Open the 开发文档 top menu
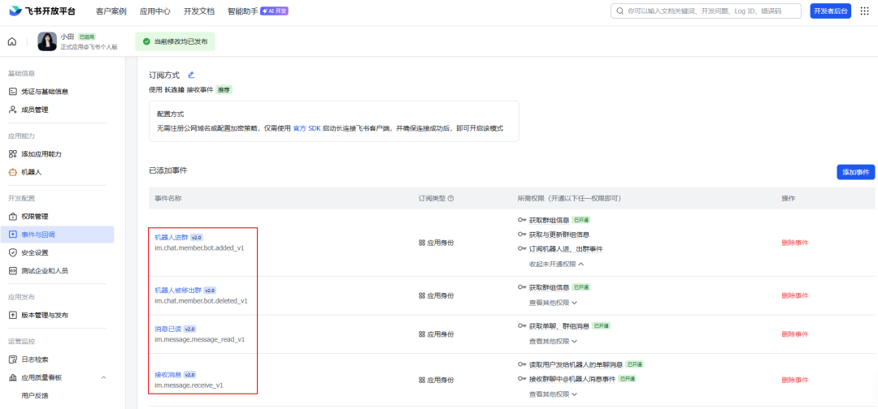This screenshot has width=878, height=409. click(x=198, y=11)
